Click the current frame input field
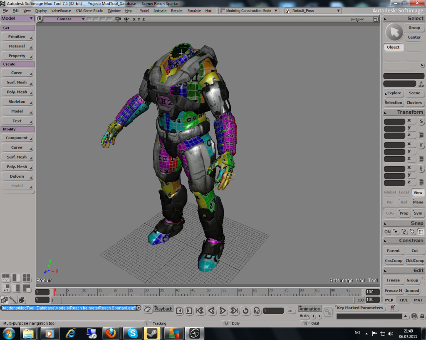Image resolution: width=426 pixels, height=340 pixels. 273,311
